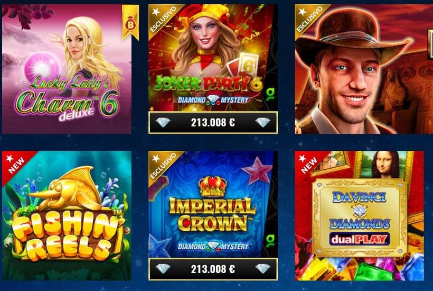
Task: Click Diamond Mystery logo on Imperial Crown
Action: tap(213, 246)
